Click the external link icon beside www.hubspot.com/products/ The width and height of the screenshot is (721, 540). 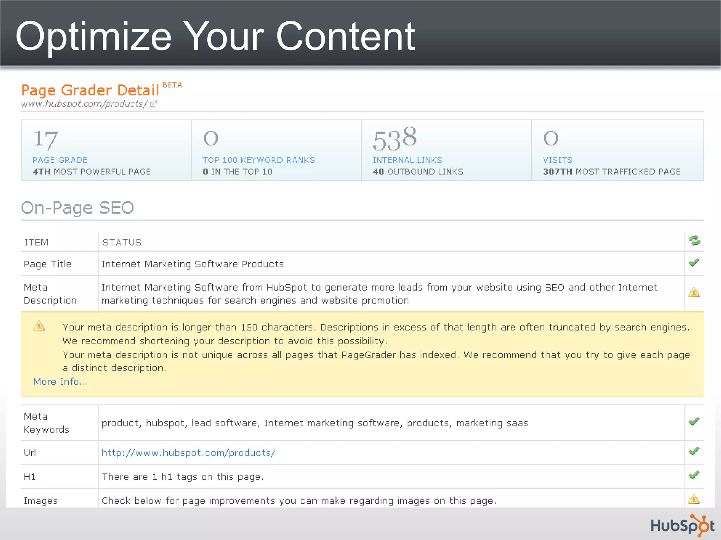tap(153, 104)
